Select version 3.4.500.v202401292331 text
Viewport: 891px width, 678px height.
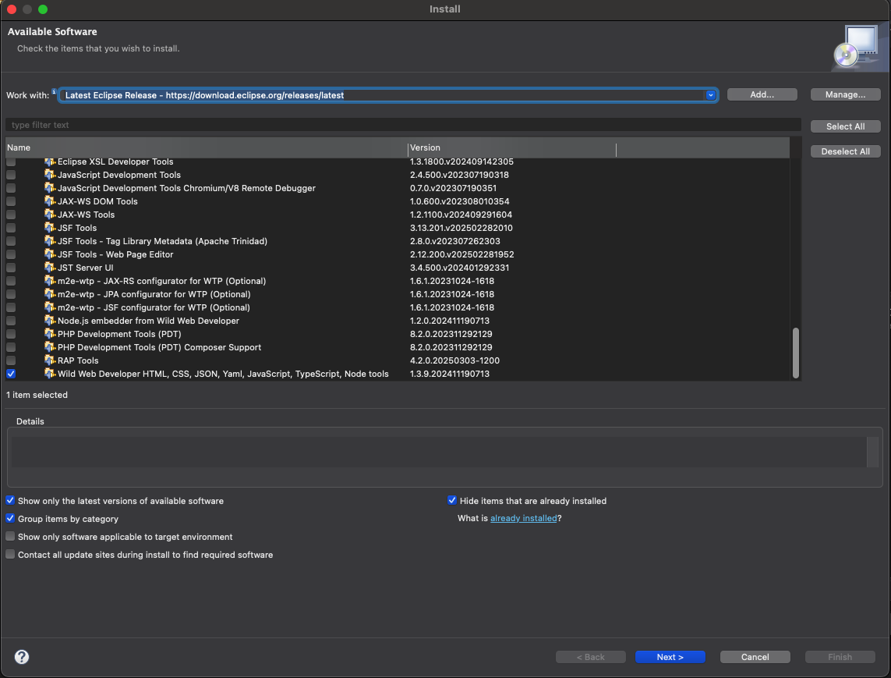coord(459,268)
